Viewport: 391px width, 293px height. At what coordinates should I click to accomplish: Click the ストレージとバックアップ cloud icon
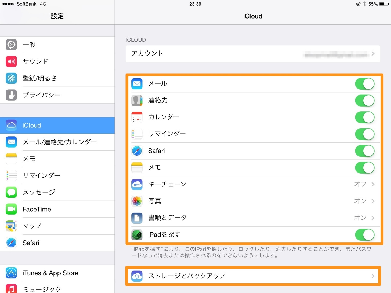(137, 276)
